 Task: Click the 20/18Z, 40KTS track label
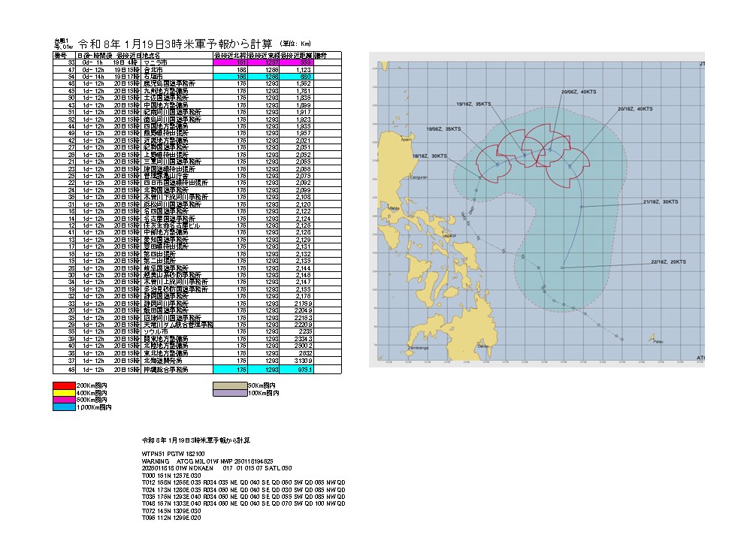pos(635,109)
